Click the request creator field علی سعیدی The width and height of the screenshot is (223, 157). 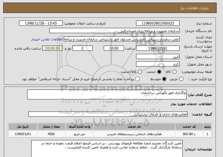122,39
